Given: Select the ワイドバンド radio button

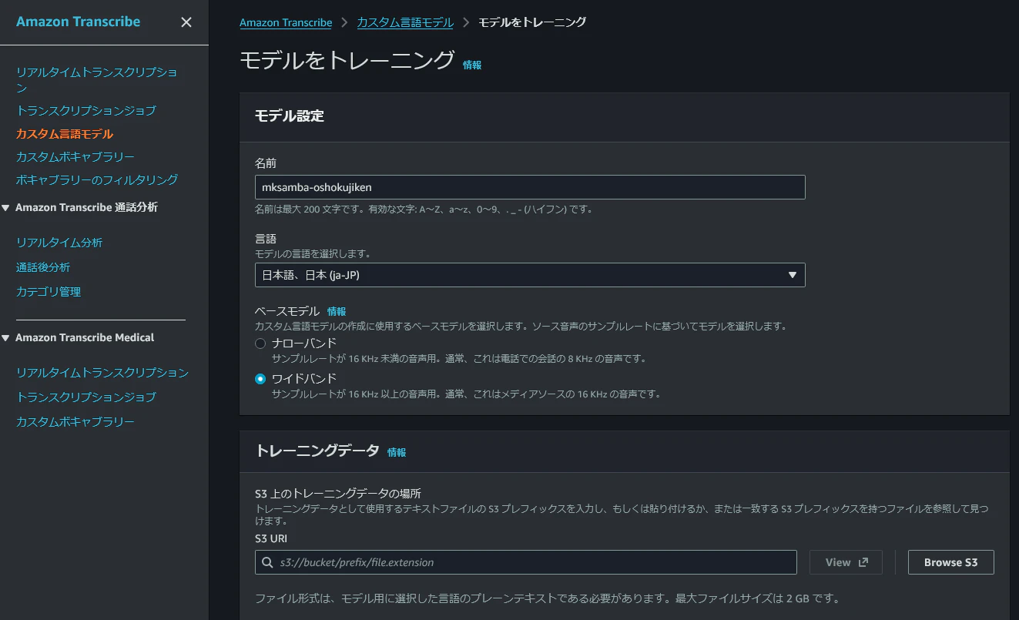Looking at the screenshot, I should tap(260, 378).
